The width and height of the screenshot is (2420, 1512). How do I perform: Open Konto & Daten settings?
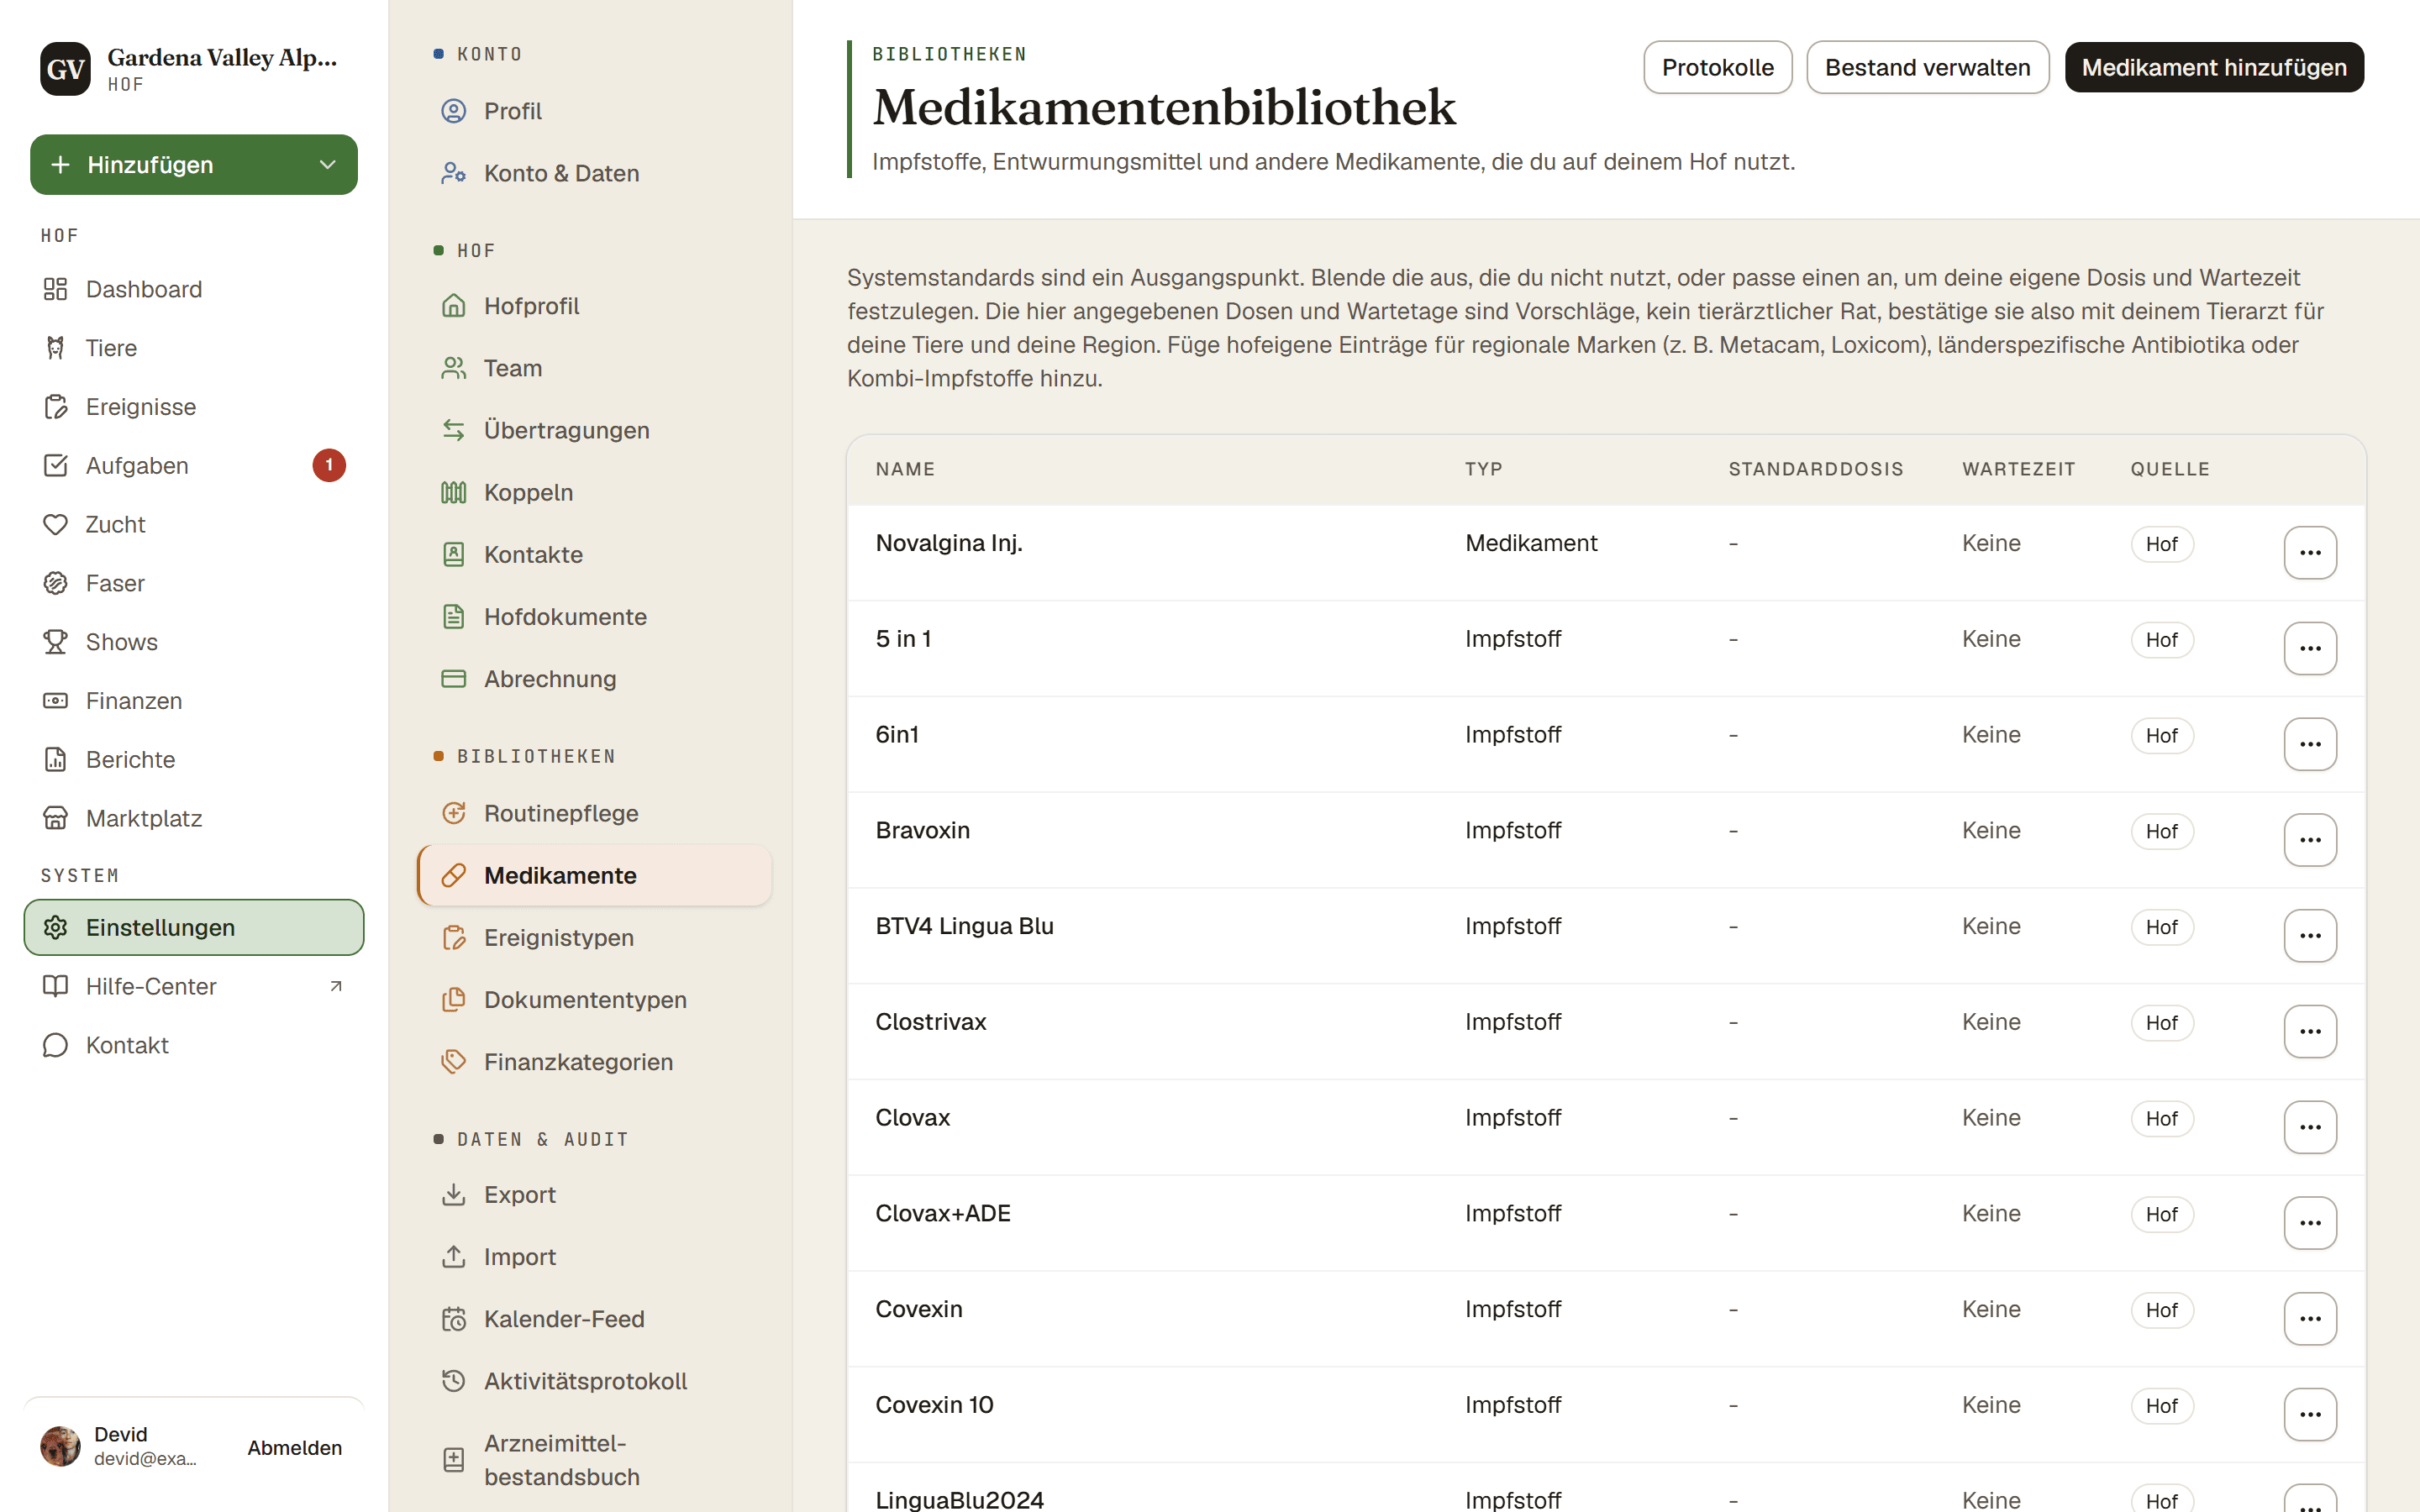[594, 173]
